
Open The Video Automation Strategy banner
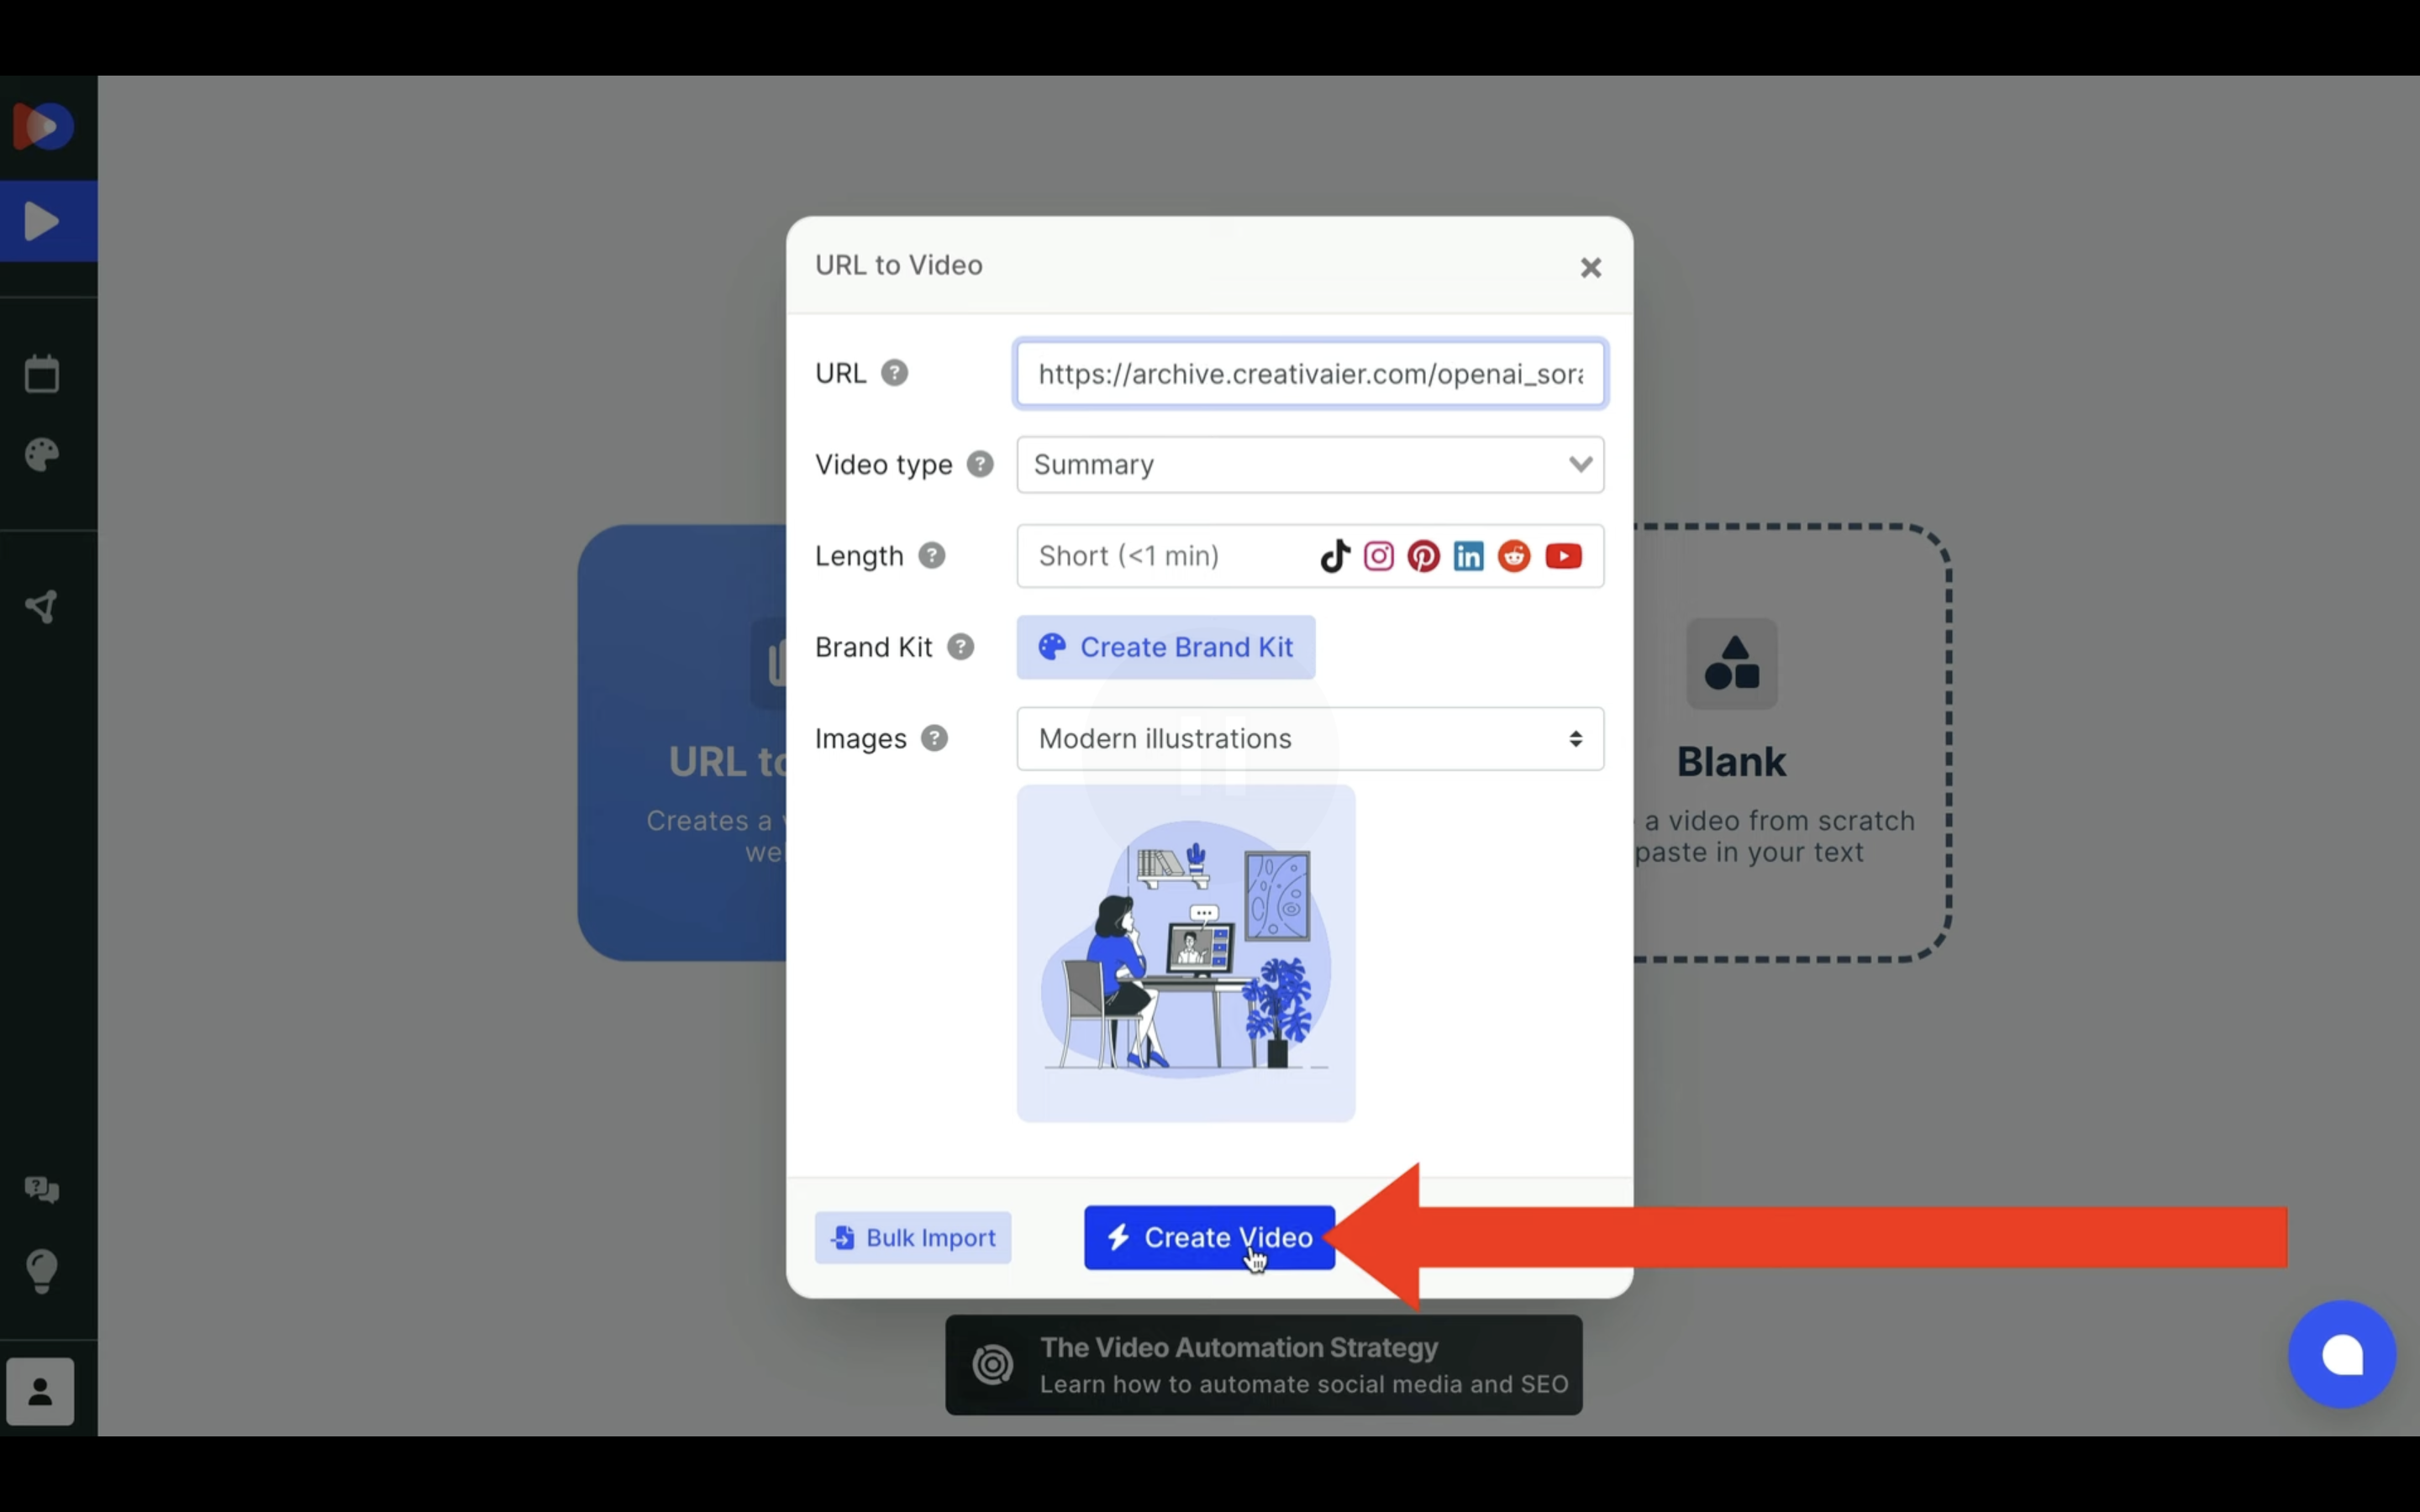pyautogui.click(x=1263, y=1364)
